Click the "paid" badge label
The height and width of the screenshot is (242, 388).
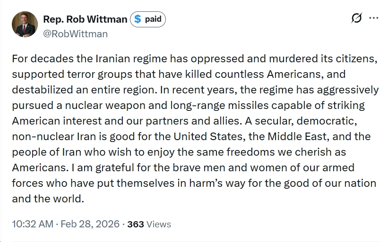153,19
